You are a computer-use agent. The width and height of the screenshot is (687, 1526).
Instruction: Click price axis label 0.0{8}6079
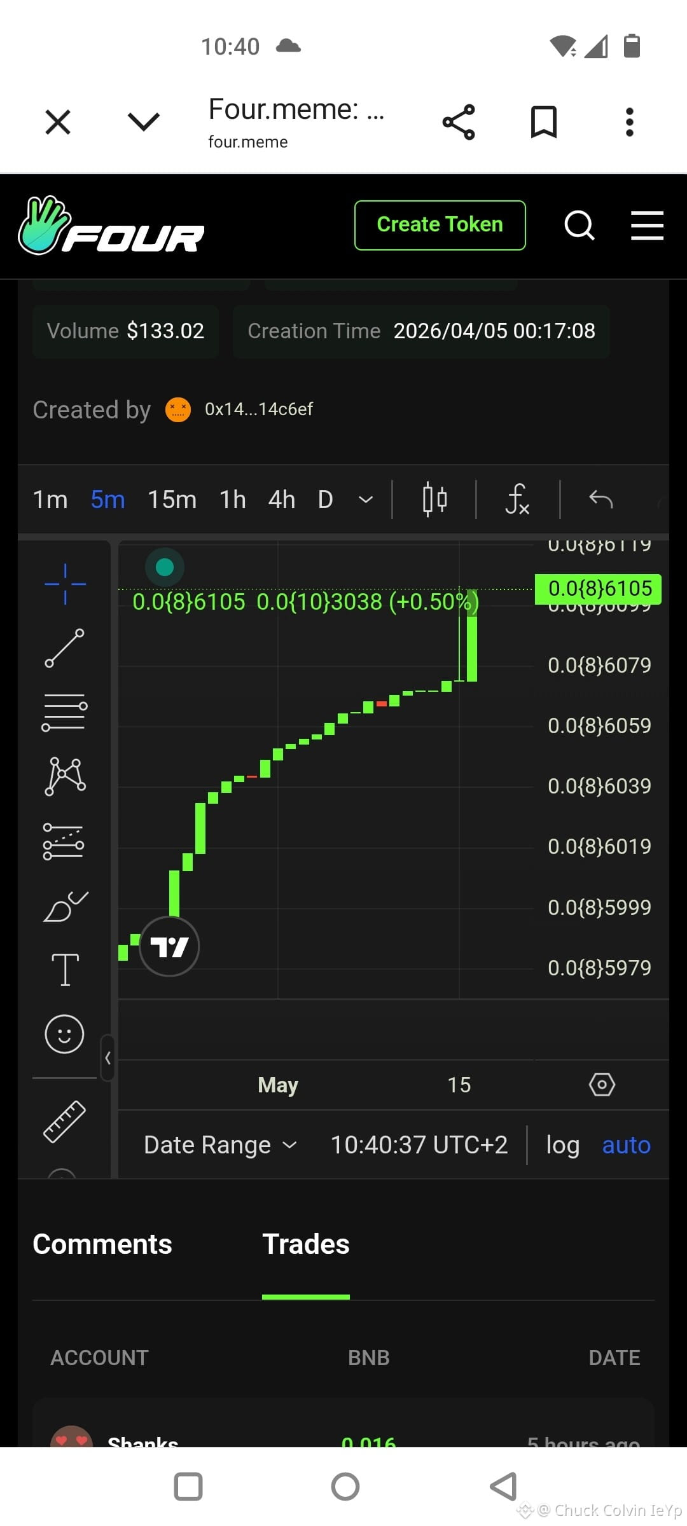coord(600,665)
